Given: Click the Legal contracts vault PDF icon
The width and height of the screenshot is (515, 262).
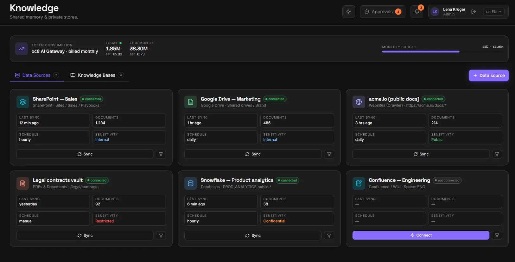Looking at the screenshot, I should click(x=23, y=183).
